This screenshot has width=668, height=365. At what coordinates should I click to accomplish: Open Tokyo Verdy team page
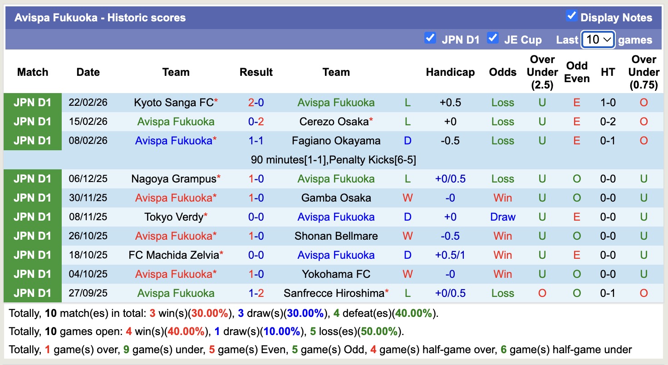(173, 217)
